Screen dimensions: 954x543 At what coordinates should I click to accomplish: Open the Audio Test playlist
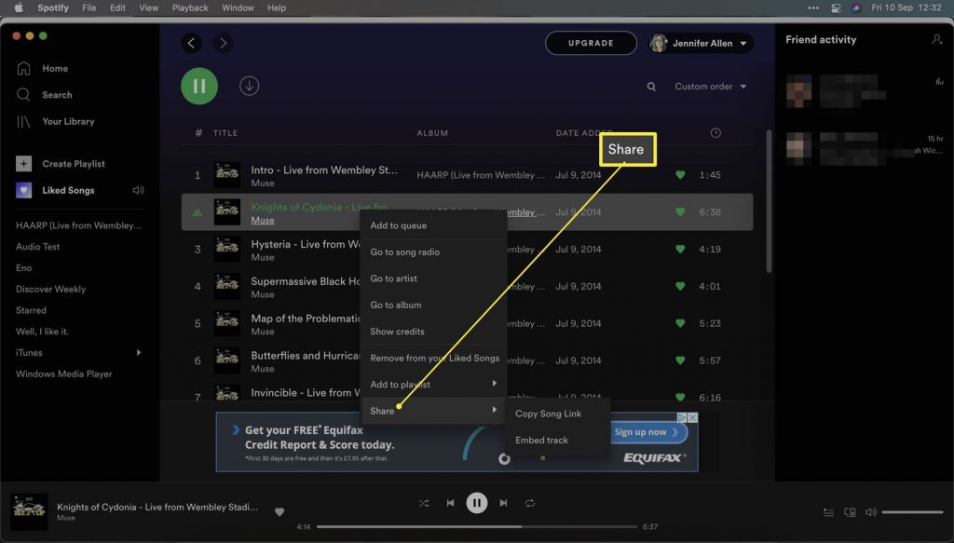click(x=37, y=246)
